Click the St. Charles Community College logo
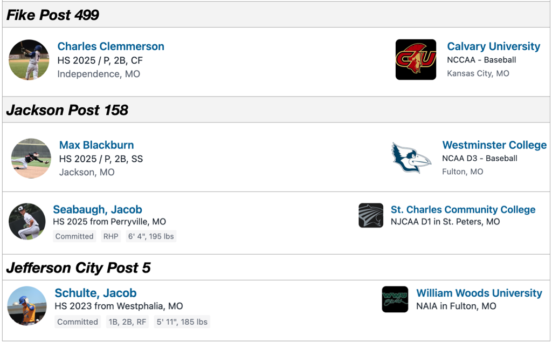552x342 pixels. pyautogui.click(x=371, y=215)
